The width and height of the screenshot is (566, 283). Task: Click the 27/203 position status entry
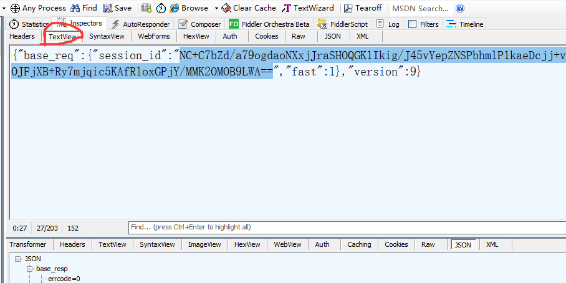tap(47, 228)
